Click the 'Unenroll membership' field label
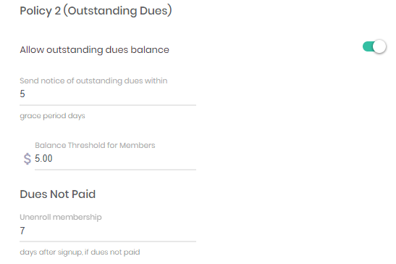This screenshot has width=396, height=264. pyautogui.click(x=61, y=217)
